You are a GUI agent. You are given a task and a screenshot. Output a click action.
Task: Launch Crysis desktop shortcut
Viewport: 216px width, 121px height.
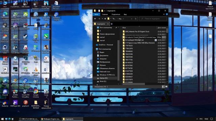(x=46, y=92)
